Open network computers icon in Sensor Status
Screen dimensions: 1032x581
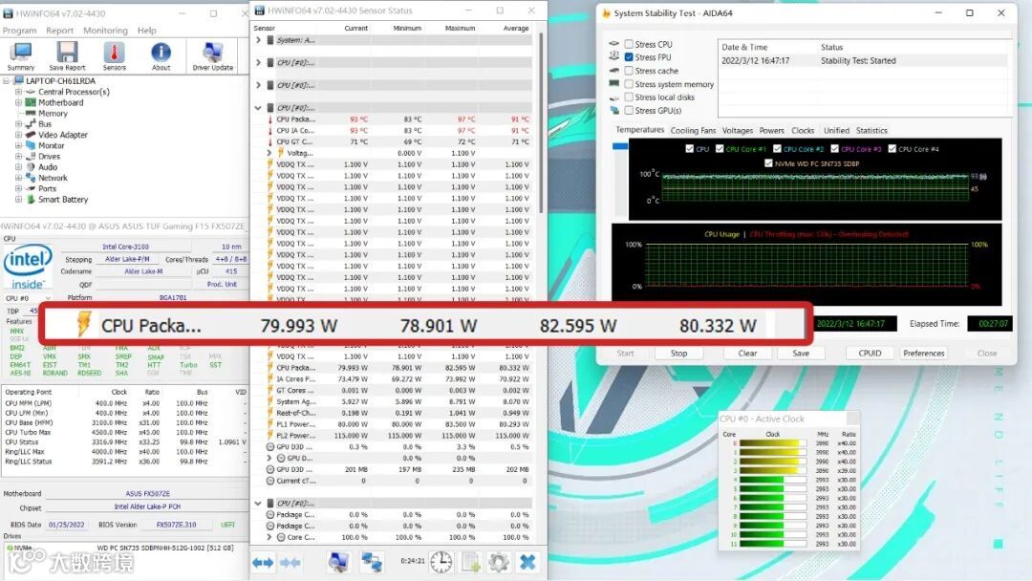pos(371,563)
